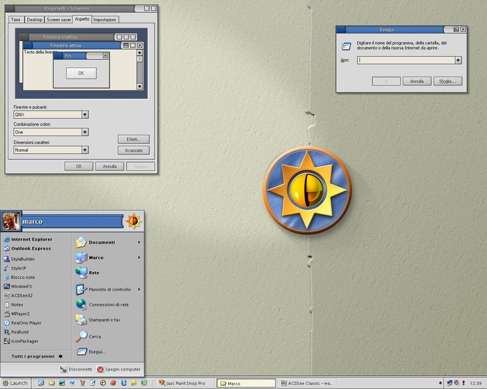
Task: Switch to the Temi tab
Action: click(x=16, y=20)
